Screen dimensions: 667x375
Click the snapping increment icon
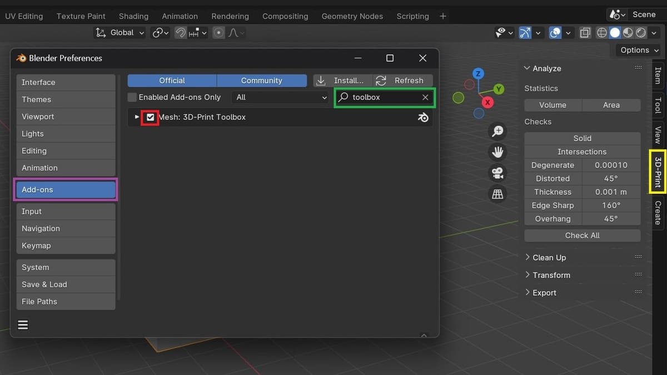coord(193,33)
